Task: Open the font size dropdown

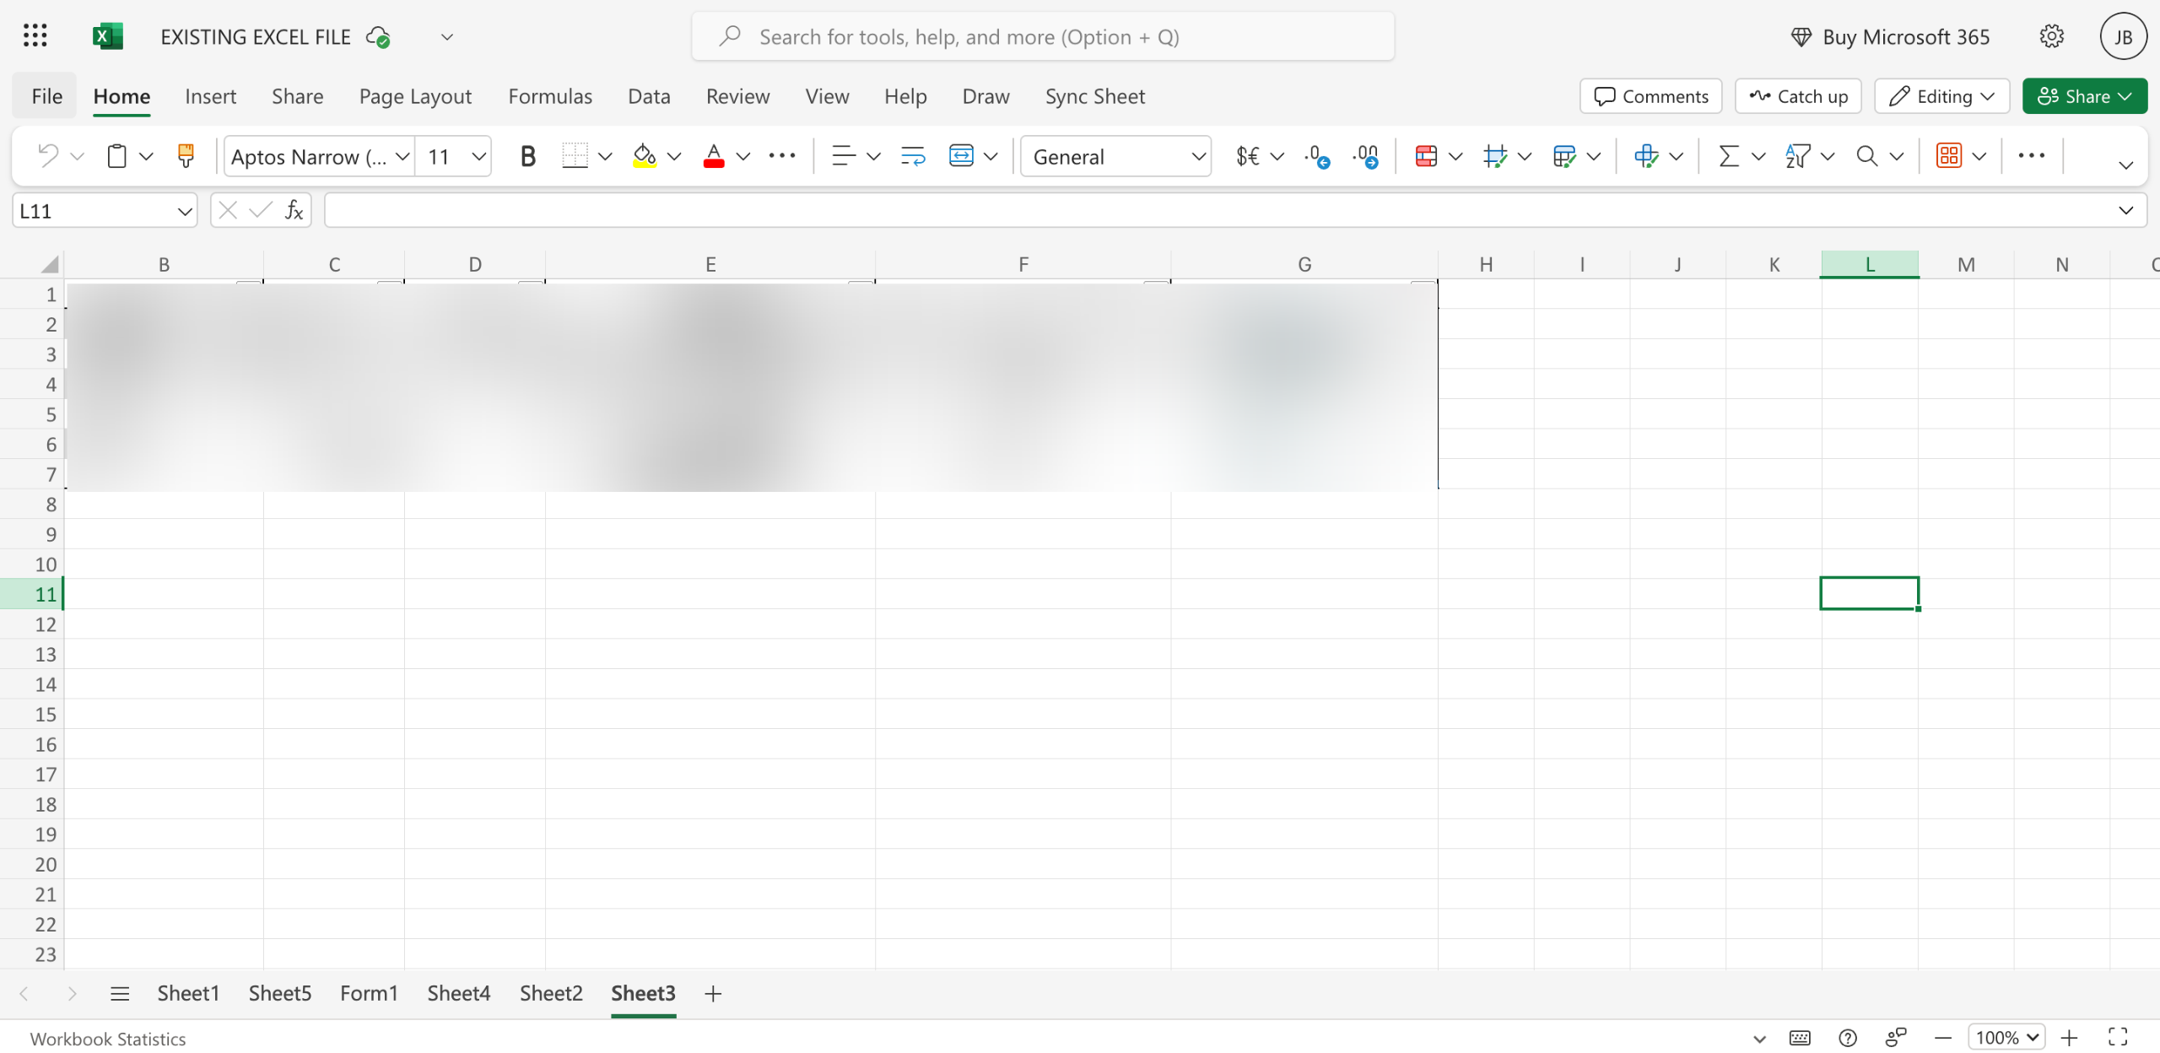Action: click(478, 156)
